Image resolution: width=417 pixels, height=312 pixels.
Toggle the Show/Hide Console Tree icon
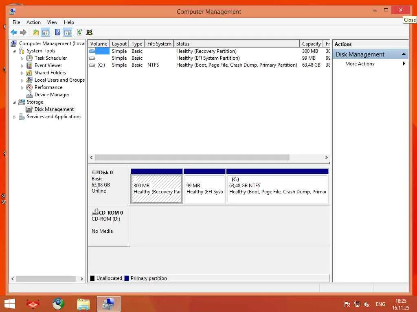coord(46,32)
